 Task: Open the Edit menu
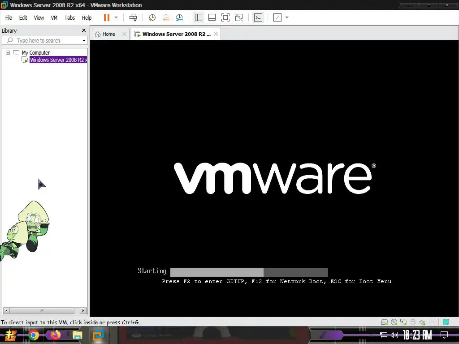coord(23,18)
